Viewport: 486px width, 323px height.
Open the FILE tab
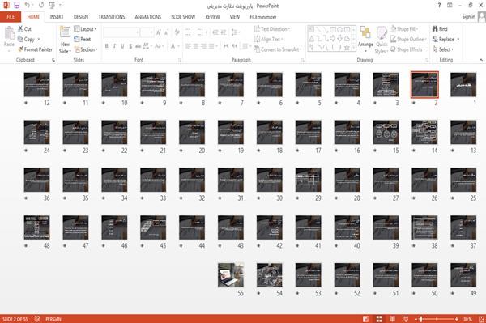tap(11, 17)
